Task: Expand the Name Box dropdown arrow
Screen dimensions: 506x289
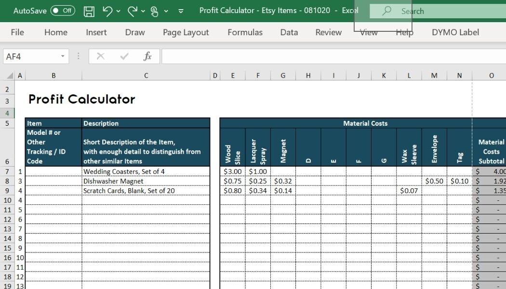Action: [63, 56]
